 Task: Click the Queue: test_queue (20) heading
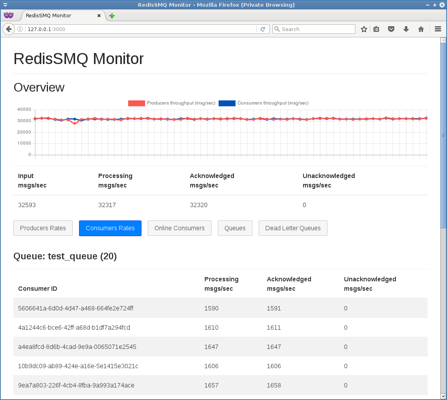[x=65, y=256]
